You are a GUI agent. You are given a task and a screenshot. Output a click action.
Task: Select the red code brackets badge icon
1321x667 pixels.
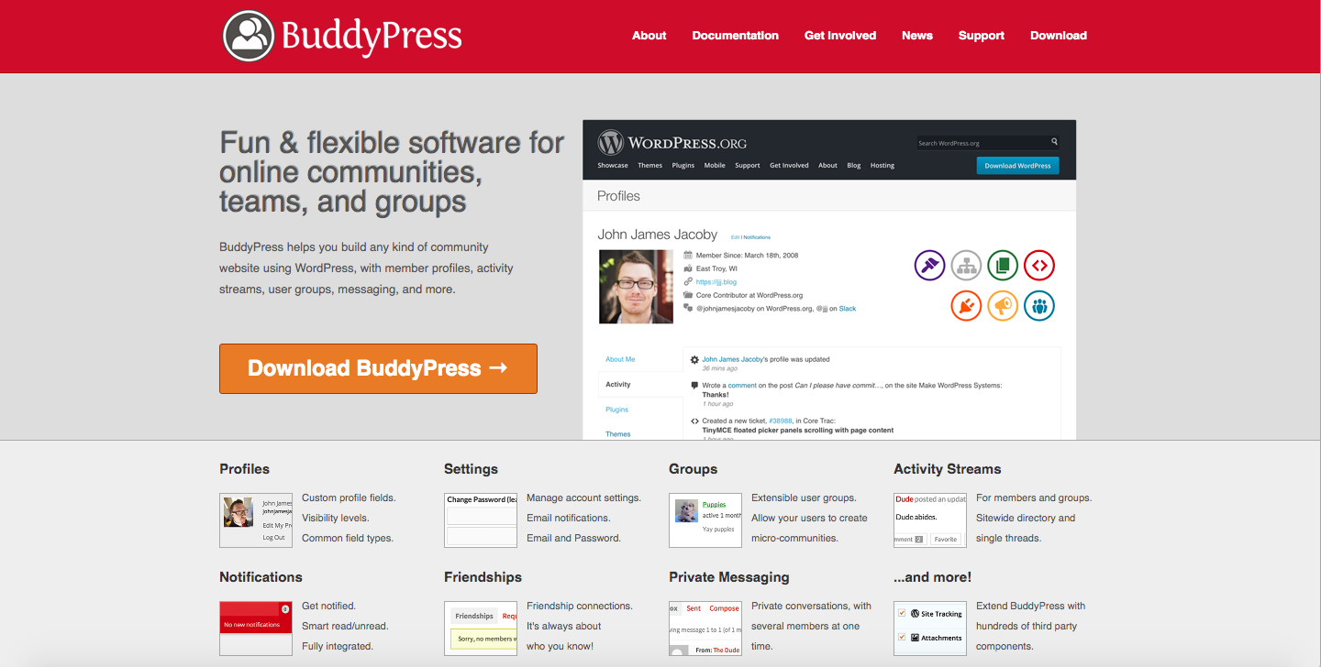(x=1039, y=266)
